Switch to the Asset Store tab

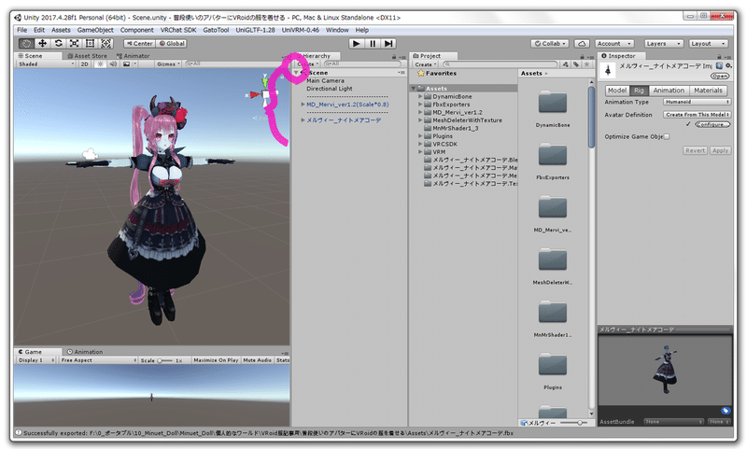[x=87, y=56]
